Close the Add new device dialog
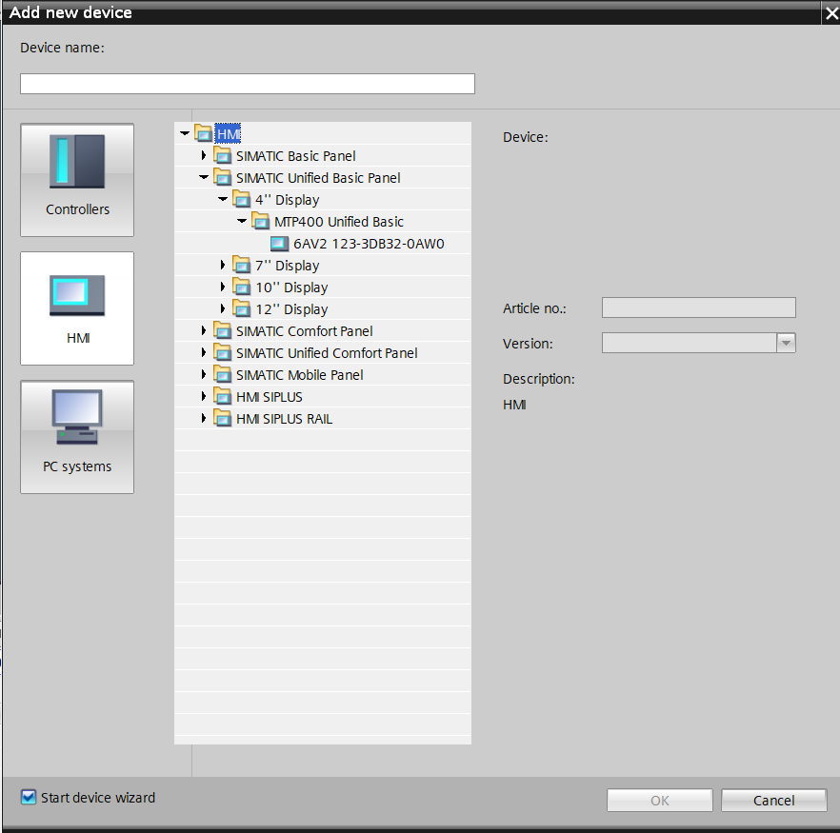Image resolution: width=840 pixels, height=833 pixels. 831,12
